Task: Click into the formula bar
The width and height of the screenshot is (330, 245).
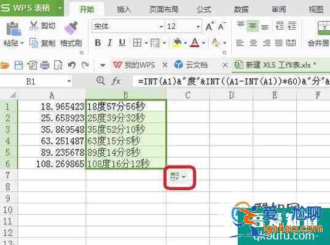Action: (x=231, y=81)
